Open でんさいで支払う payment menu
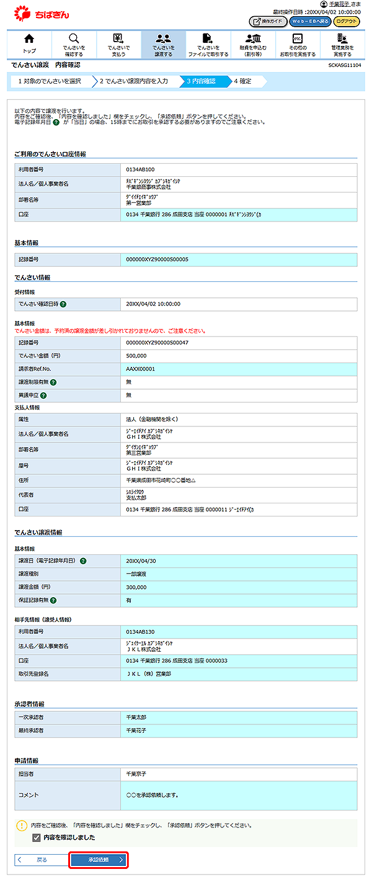The height and width of the screenshot is (882, 372). pyautogui.click(x=118, y=44)
